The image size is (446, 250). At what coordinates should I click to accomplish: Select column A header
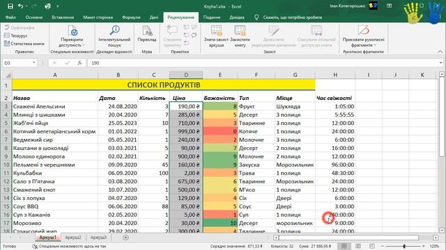(55, 75)
